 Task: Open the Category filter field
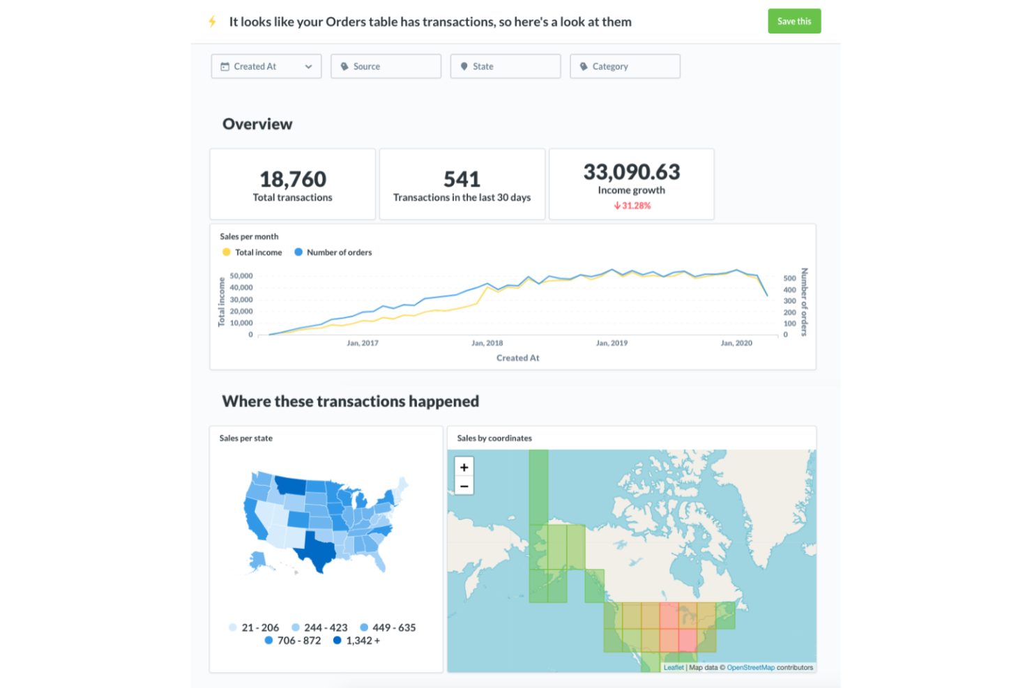point(625,67)
